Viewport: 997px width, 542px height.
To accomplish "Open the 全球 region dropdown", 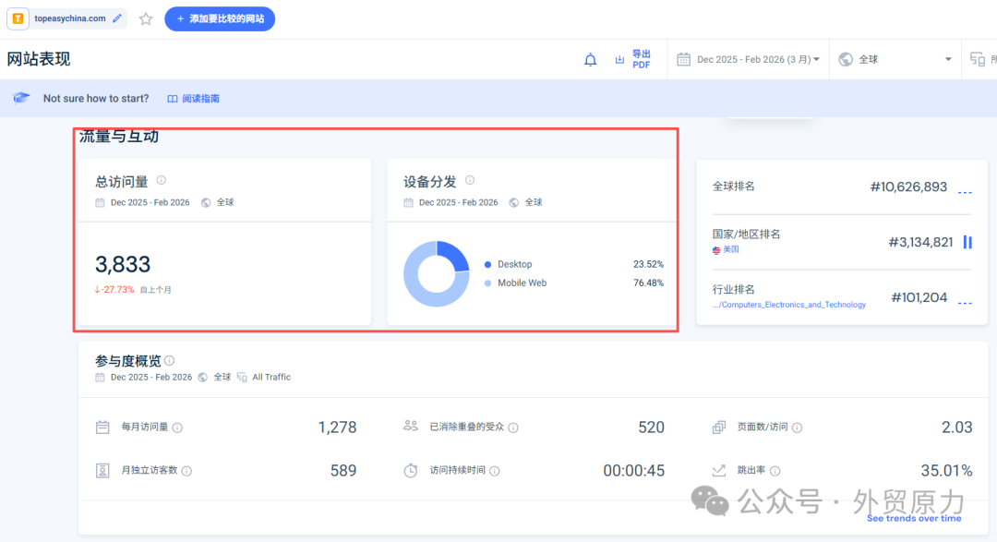I will click(x=892, y=58).
